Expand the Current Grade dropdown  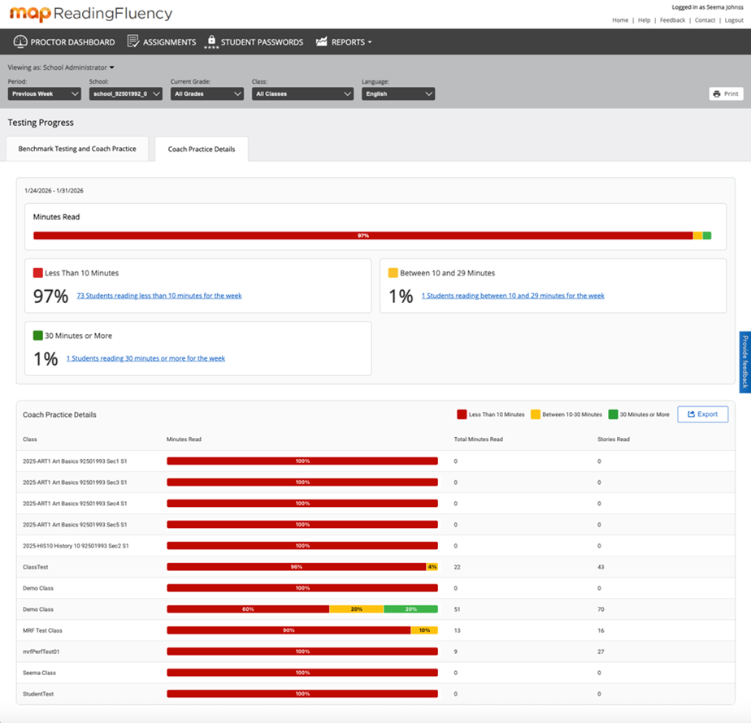tap(206, 94)
